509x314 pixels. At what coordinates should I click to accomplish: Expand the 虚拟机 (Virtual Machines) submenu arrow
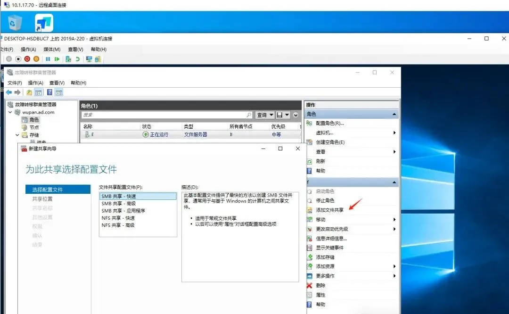click(394, 132)
